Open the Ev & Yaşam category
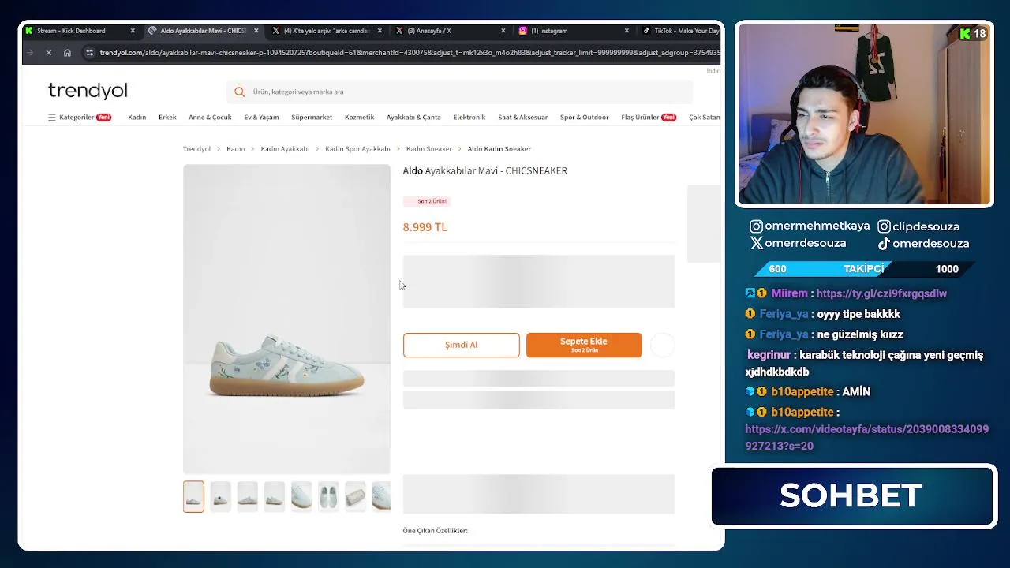This screenshot has height=568, width=1010. point(261,118)
